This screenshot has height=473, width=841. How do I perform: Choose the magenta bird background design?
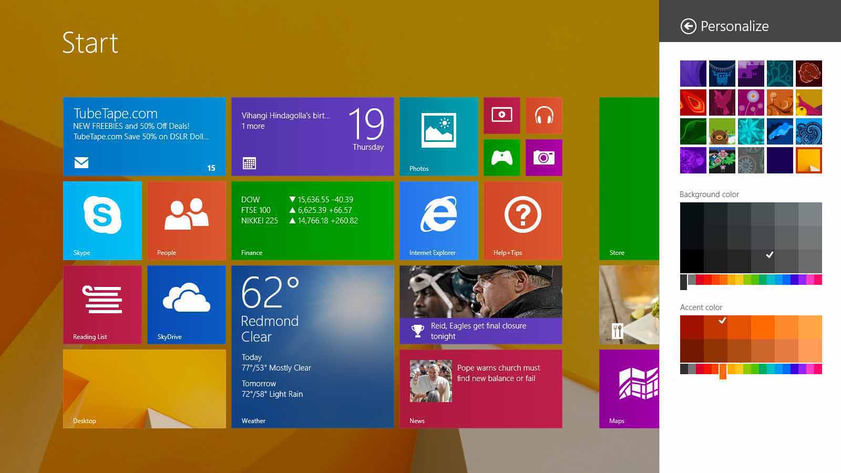pyautogui.click(x=722, y=102)
